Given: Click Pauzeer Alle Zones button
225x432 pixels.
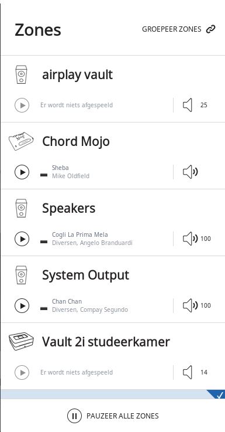Looking at the screenshot, I should [x=113, y=416].
